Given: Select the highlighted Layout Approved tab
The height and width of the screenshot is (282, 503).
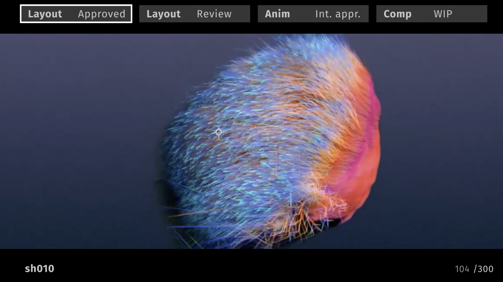Looking at the screenshot, I should coord(76,14).
